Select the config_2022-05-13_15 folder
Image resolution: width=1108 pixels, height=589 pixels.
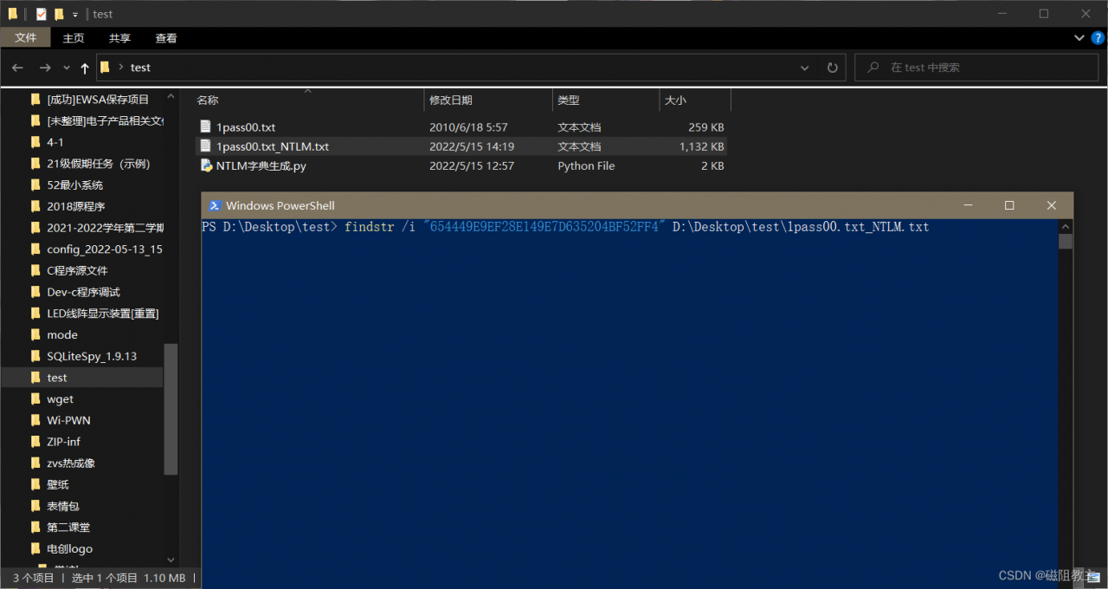[x=105, y=249]
